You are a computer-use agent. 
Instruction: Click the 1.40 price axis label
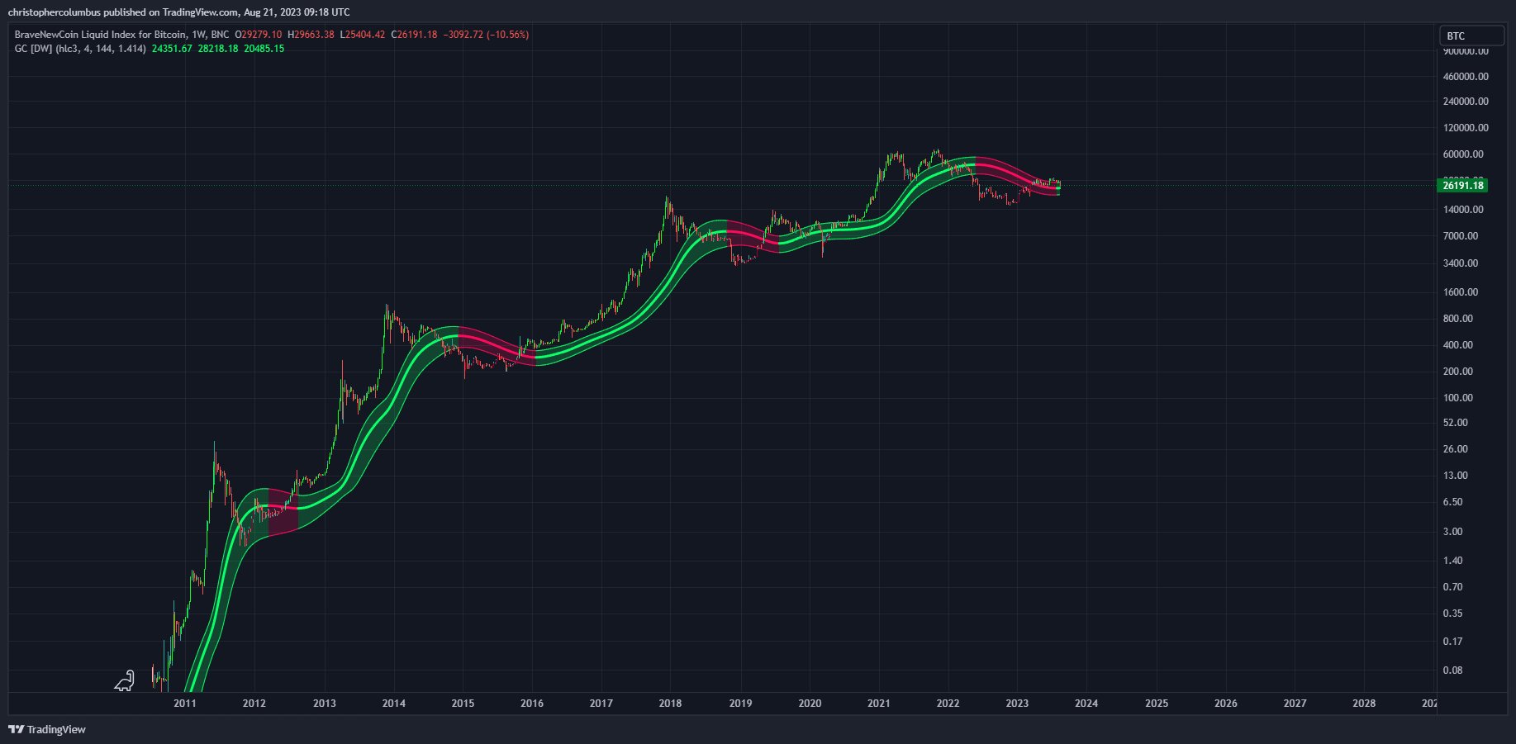(1453, 560)
